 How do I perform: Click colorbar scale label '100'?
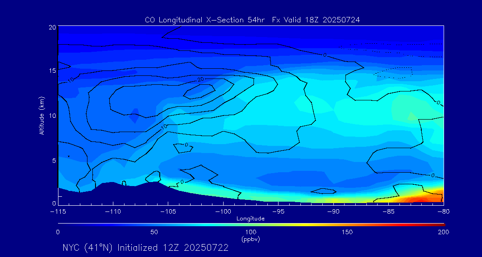(251, 232)
